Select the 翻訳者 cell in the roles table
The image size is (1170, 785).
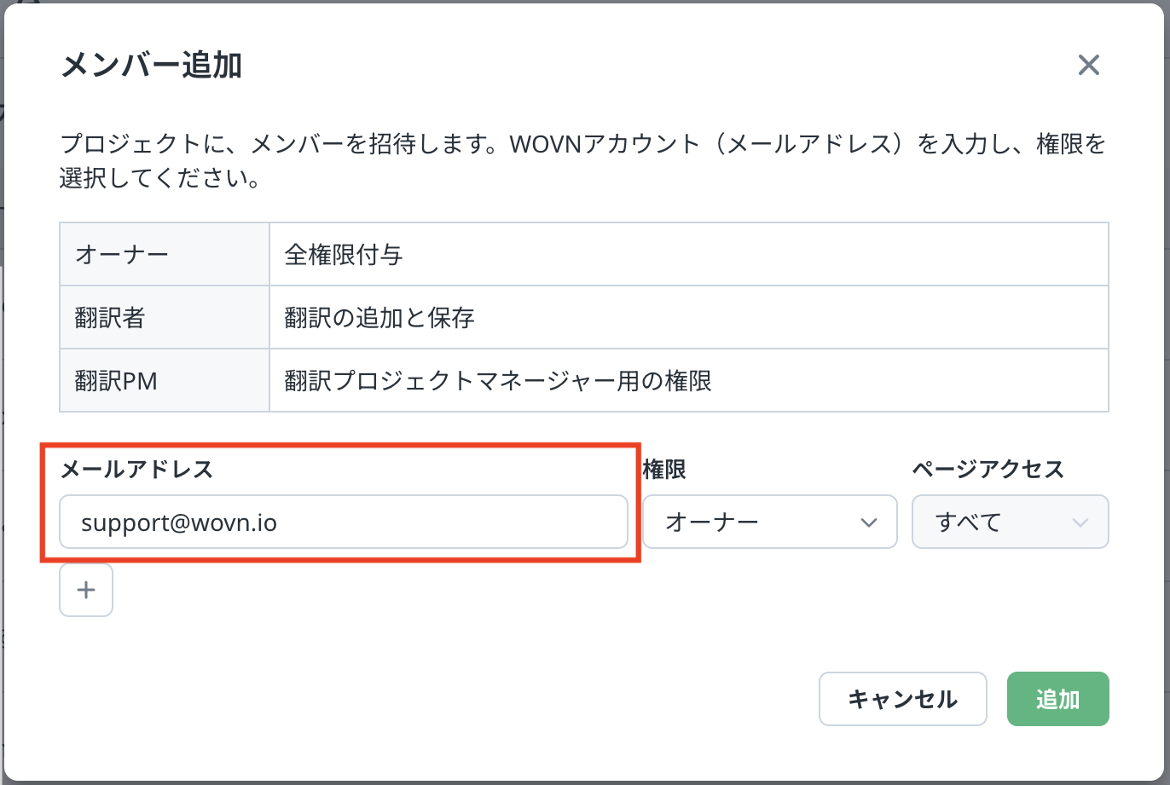coord(165,317)
